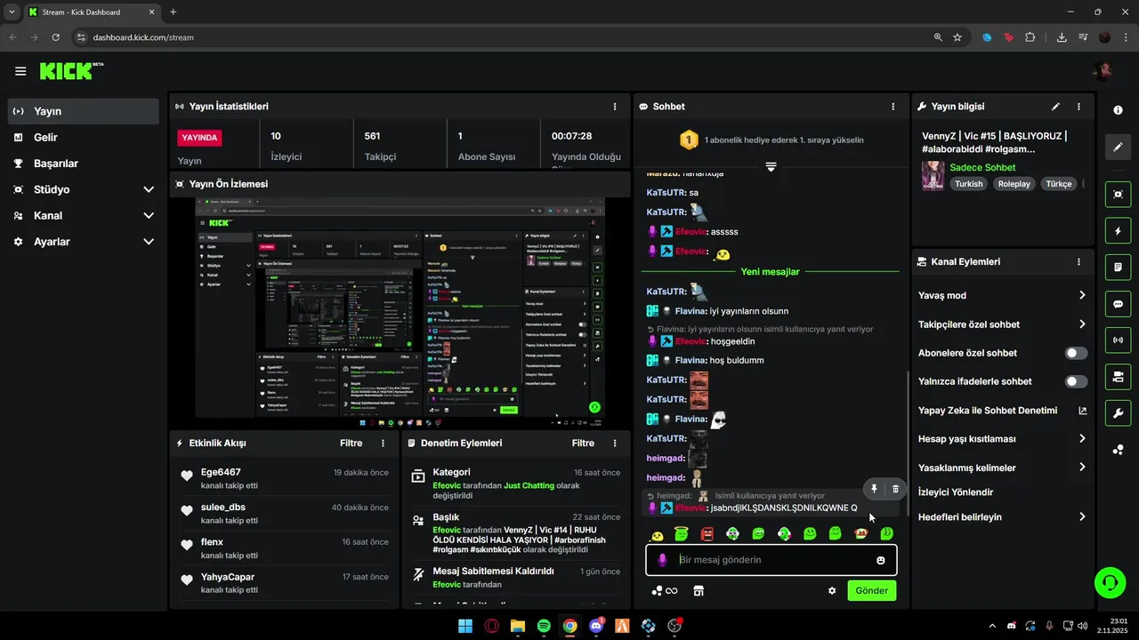This screenshot has height=640, width=1139.
Task: Open Yasaklanmış kelimeler settings
Action: (1002, 468)
